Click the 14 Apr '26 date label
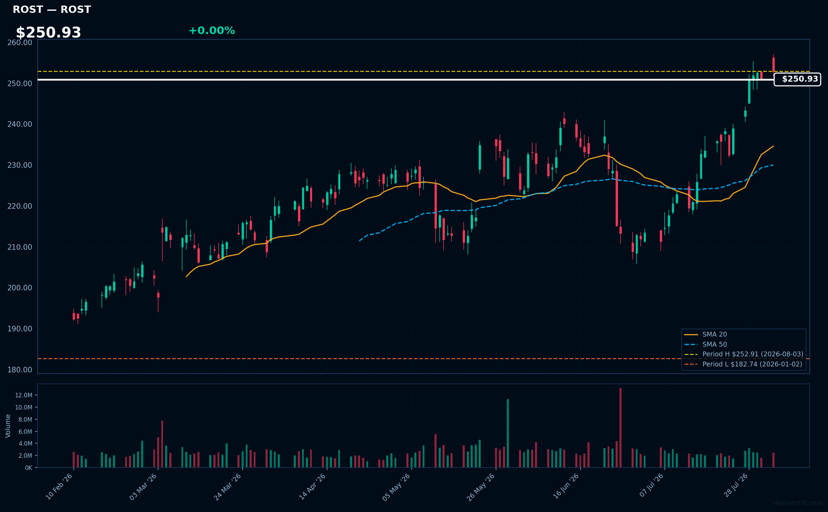Viewport: 828px width, 512px height. point(312,487)
